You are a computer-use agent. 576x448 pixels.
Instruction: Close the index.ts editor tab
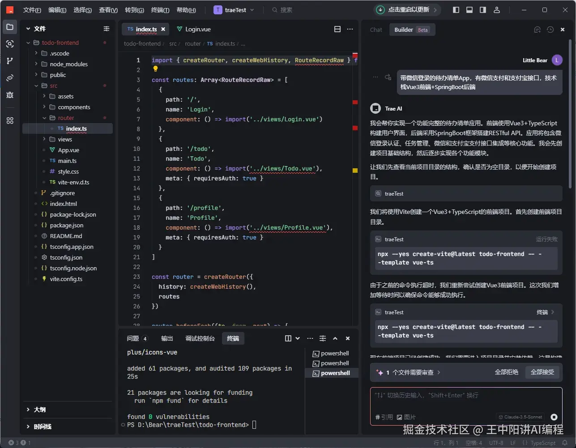click(x=163, y=29)
